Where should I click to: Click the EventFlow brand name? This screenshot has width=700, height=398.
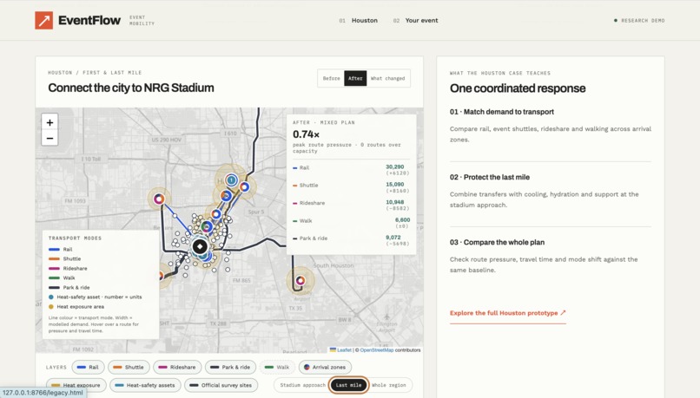89,21
